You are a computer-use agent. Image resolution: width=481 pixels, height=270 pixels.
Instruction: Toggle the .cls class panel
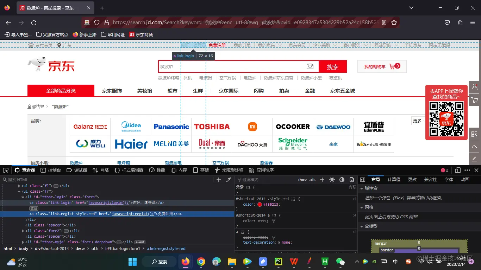313,180
